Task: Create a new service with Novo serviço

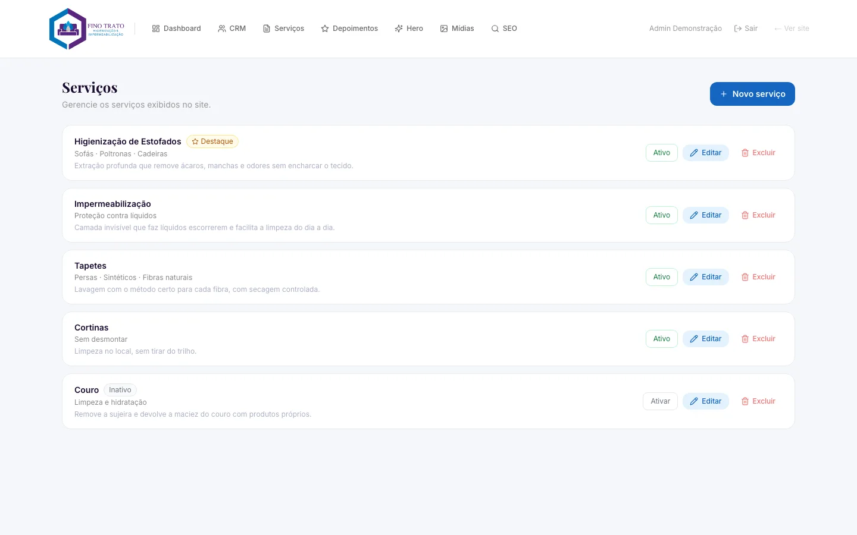Action: [752, 94]
